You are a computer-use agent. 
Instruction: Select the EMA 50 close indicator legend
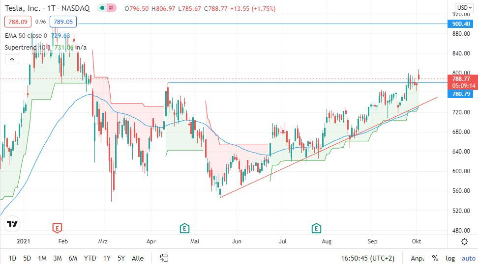(26, 36)
